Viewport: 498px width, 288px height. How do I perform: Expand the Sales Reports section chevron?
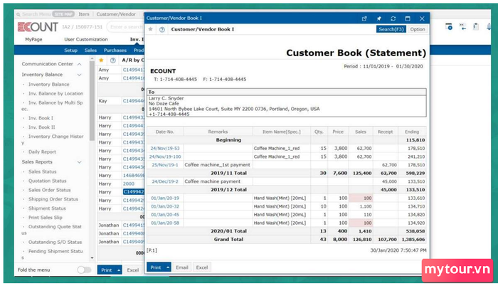[x=80, y=162]
